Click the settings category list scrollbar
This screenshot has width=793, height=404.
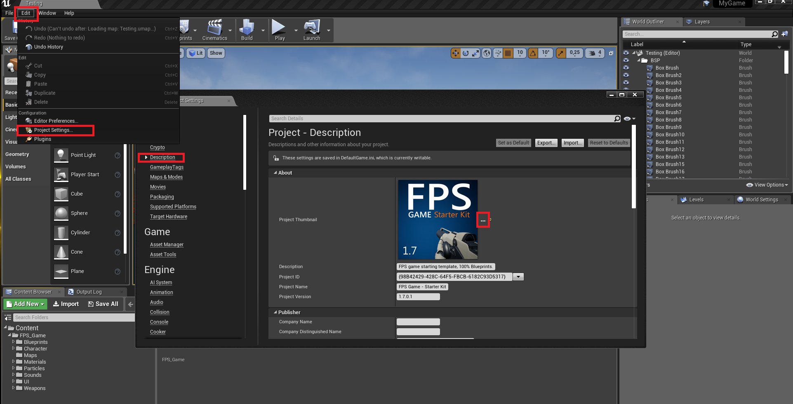245,152
